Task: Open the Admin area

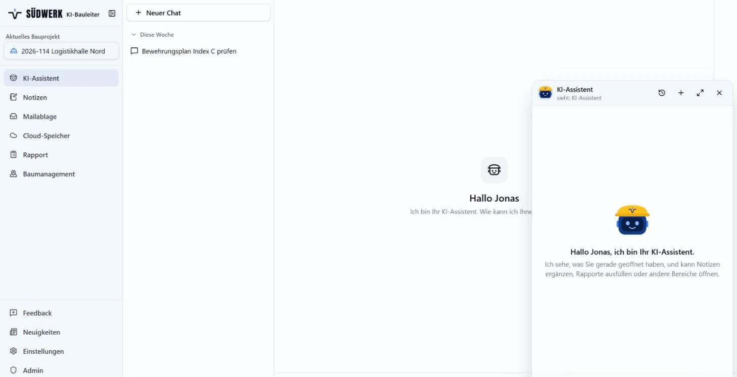Action: click(61, 370)
